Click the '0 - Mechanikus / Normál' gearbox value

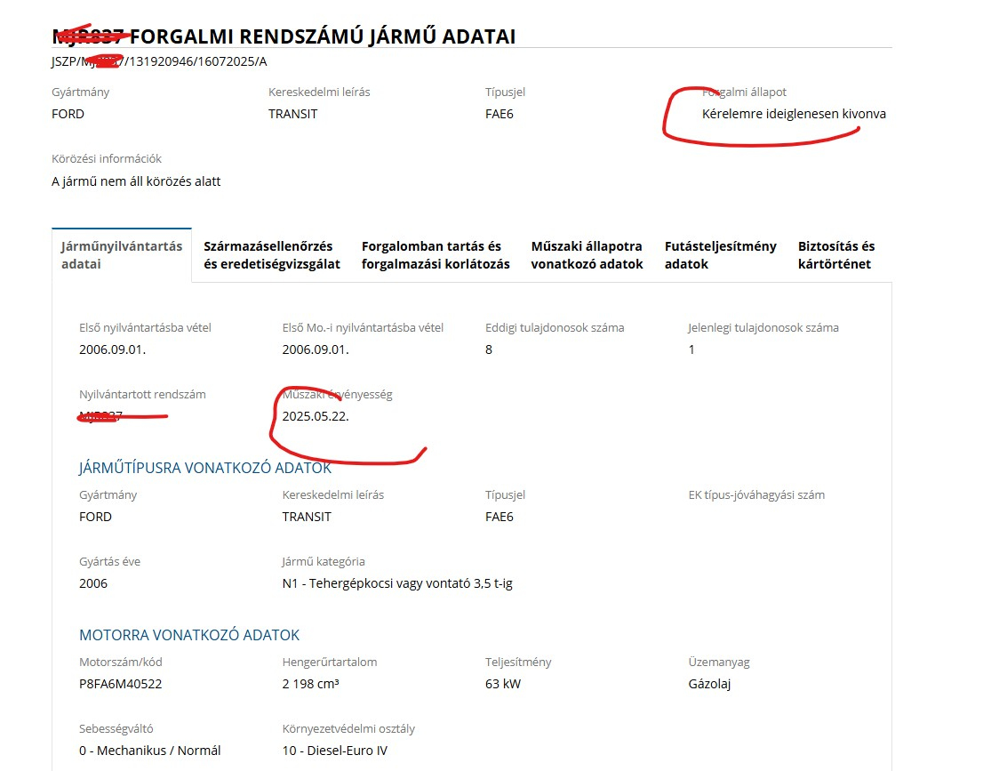point(149,751)
